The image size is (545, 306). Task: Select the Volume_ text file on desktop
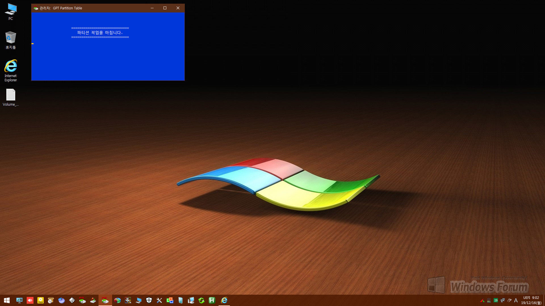pyautogui.click(x=11, y=97)
